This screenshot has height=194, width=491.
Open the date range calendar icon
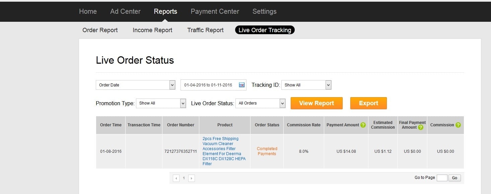(x=242, y=85)
